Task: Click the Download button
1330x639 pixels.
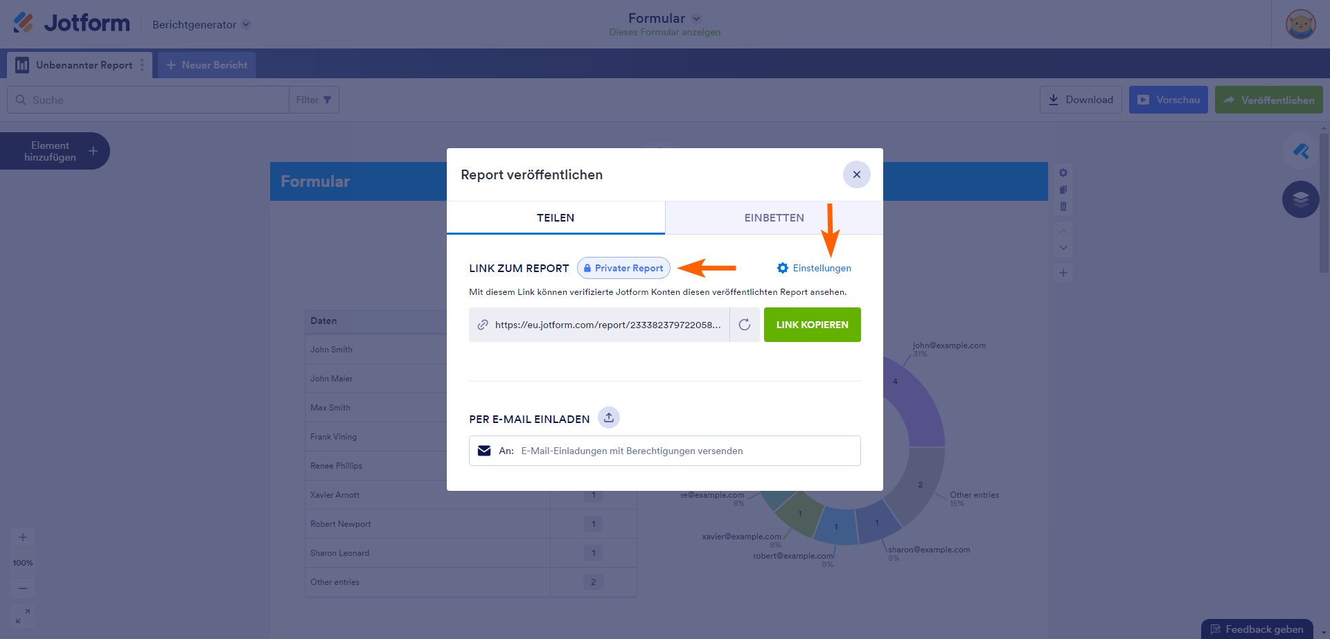Action: pyautogui.click(x=1081, y=100)
